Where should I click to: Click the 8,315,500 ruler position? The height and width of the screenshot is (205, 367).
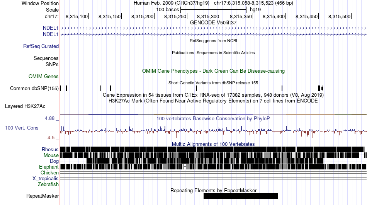[340, 16]
